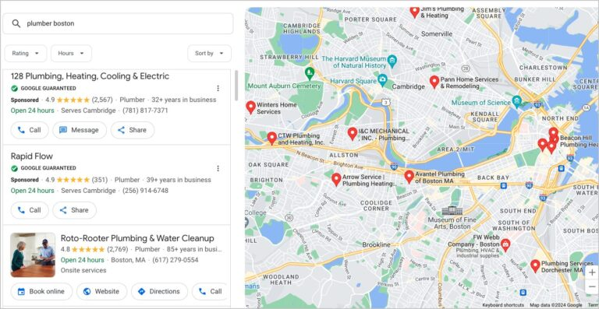
Task: Open the Rating filter dropdown
Action: coord(26,54)
